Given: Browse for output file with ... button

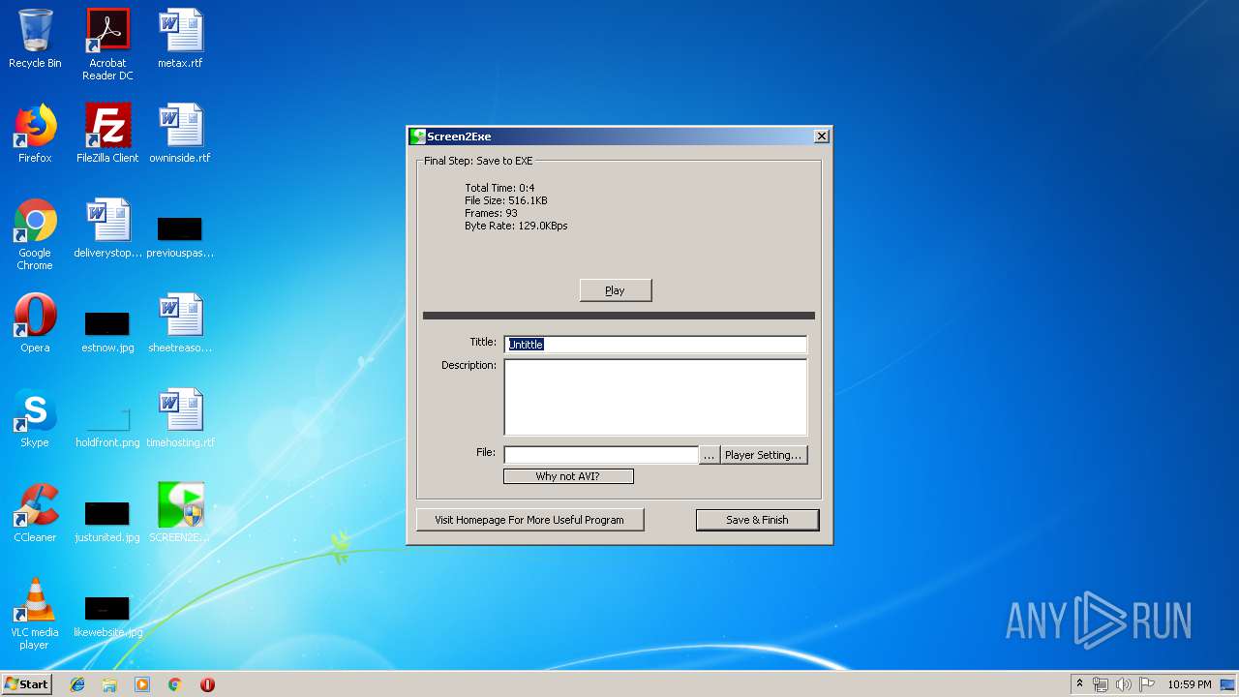Looking at the screenshot, I should click(710, 455).
